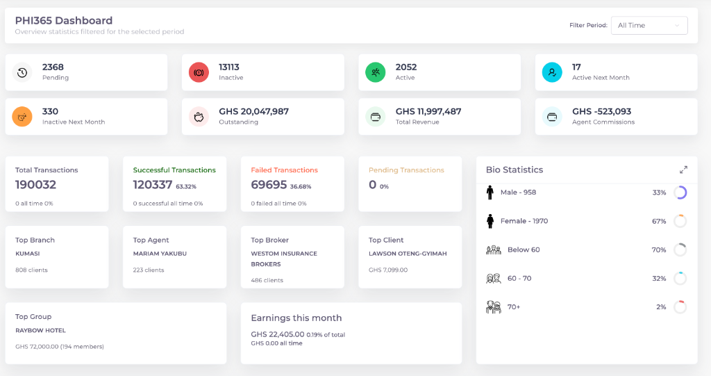Viewport: 711px width, 376px height.
Task: Expand the Bio Statistics panel
Action: pos(683,170)
